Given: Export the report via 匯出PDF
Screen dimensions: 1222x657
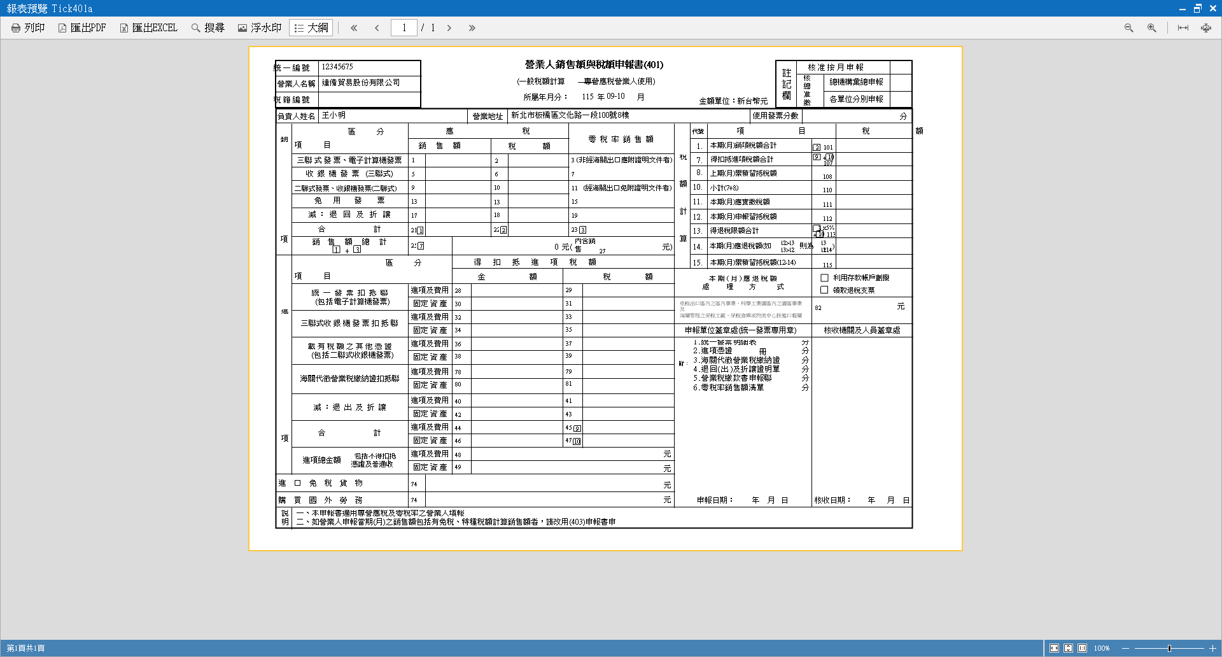Looking at the screenshot, I should click(82, 28).
